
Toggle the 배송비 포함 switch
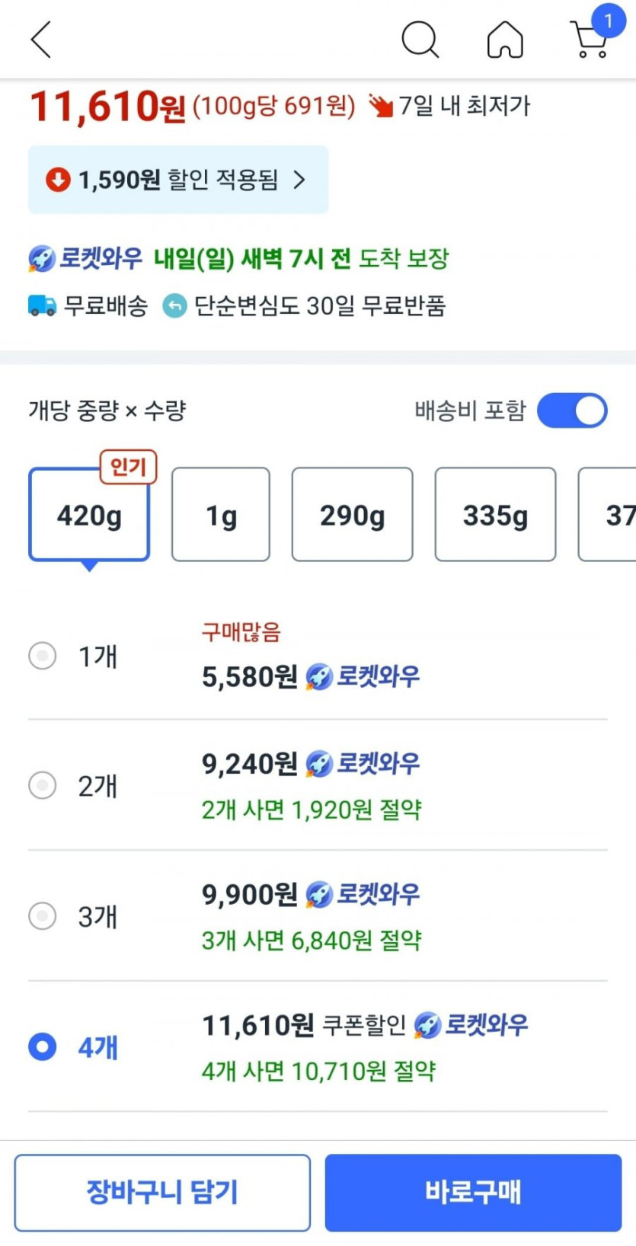pyautogui.click(x=572, y=411)
